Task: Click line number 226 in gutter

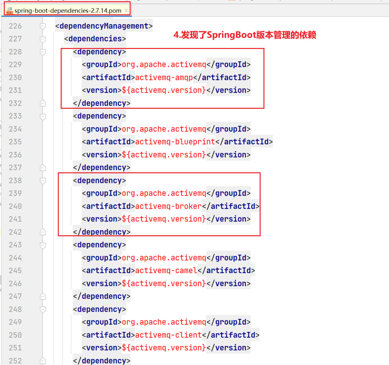Action: click(15, 26)
